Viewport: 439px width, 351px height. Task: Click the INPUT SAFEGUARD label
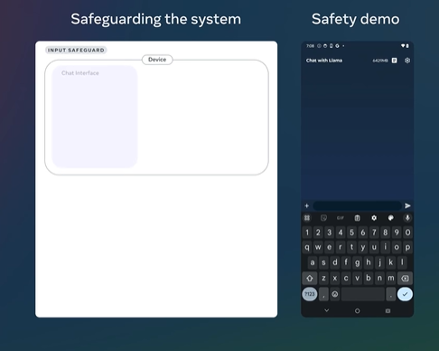click(x=76, y=50)
